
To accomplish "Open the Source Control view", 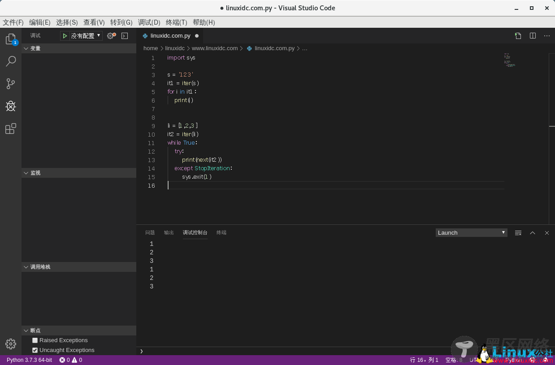I will point(11,84).
